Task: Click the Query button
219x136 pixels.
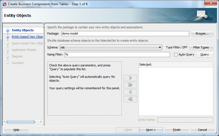Action: click(x=204, y=55)
